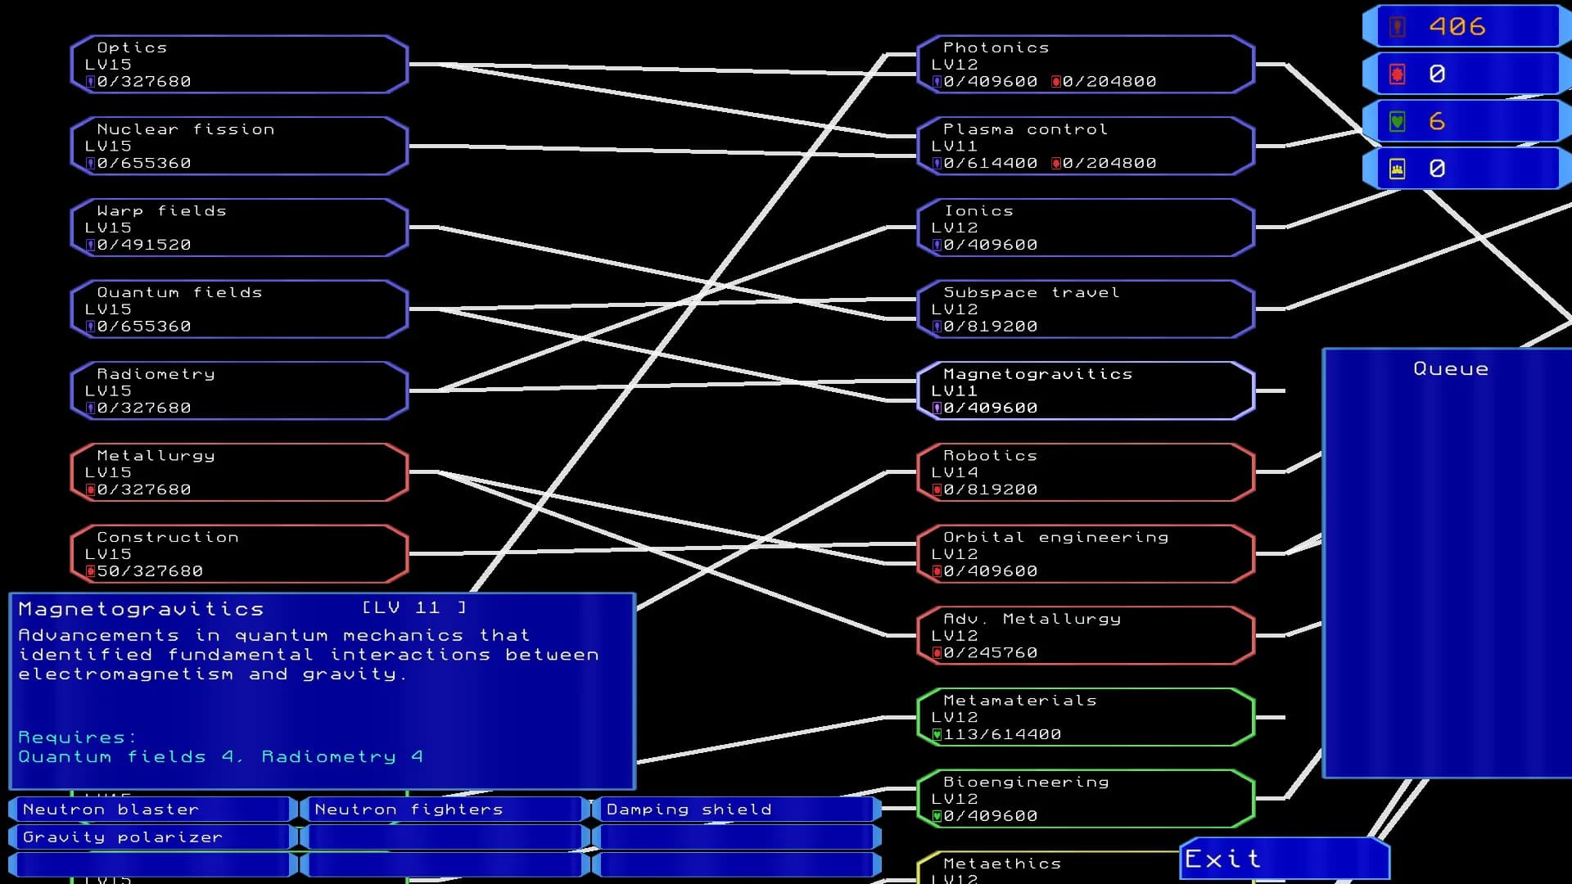
Task: Click the red research points icon (0)
Action: tap(1397, 74)
